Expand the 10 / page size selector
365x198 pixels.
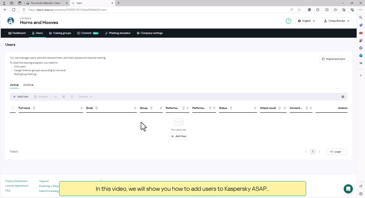coord(337,152)
